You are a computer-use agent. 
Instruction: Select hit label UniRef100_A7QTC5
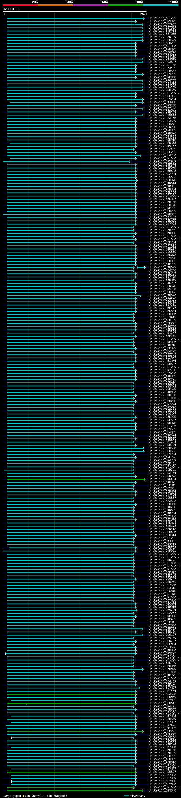162,81
